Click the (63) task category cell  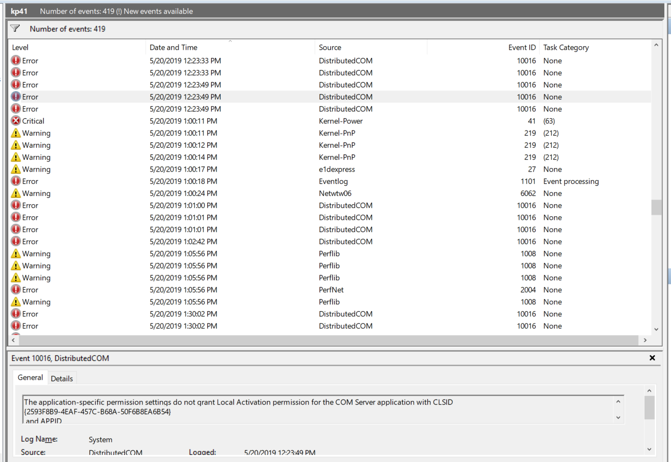click(549, 121)
